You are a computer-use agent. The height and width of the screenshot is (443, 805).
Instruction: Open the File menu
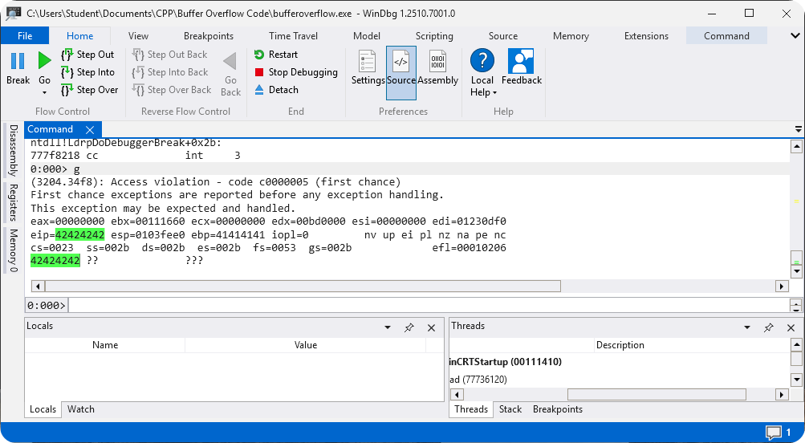(25, 36)
